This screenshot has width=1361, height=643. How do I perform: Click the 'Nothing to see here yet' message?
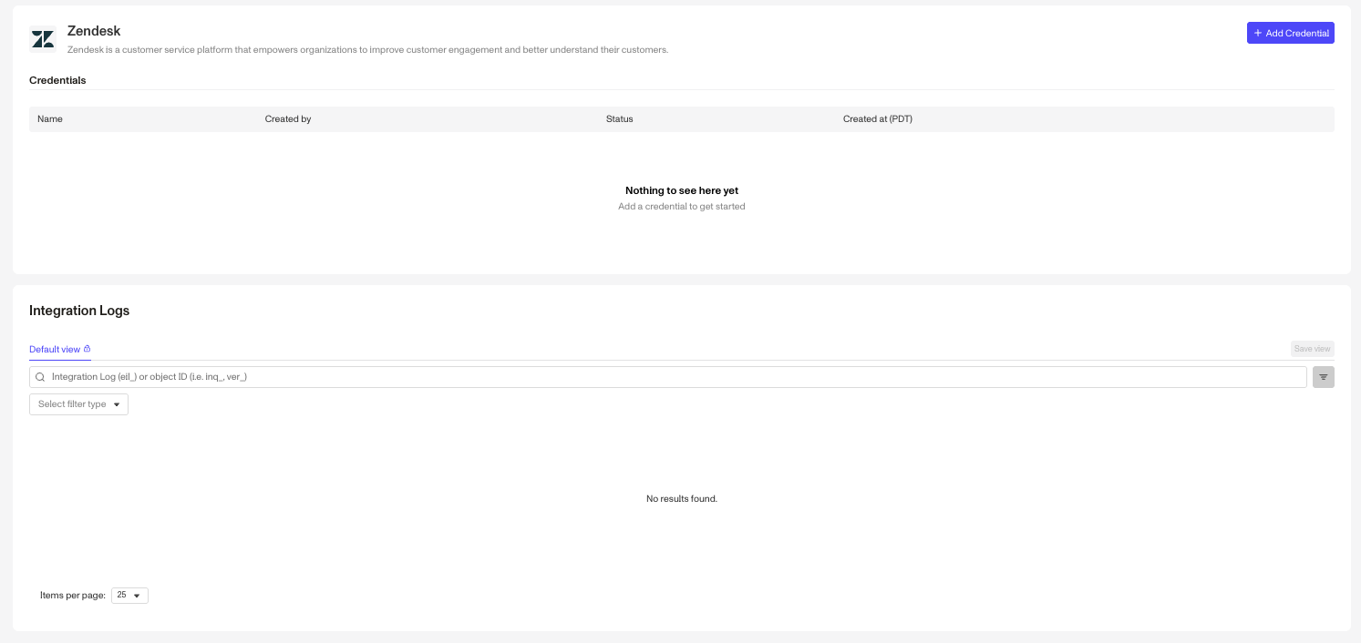[682, 190]
